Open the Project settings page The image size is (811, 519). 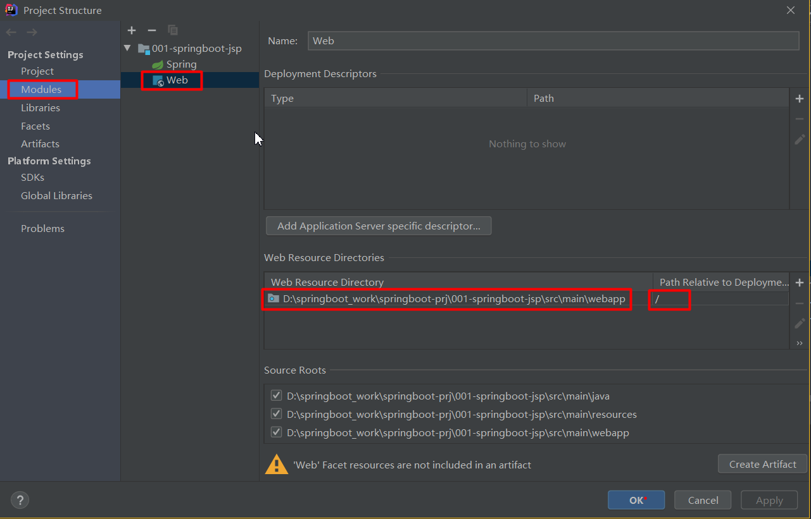pyautogui.click(x=37, y=71)
